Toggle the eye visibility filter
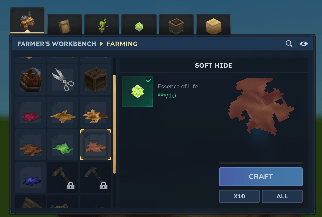The width and height of the screenshot is (322, 217). 304,44
